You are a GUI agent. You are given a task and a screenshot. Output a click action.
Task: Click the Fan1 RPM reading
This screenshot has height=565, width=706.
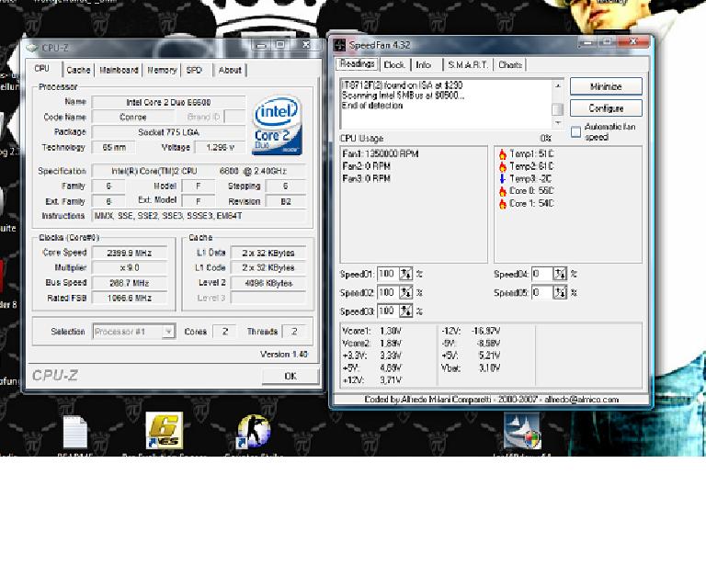(x=381, y=153)
